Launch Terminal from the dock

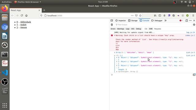coord(5,54)
